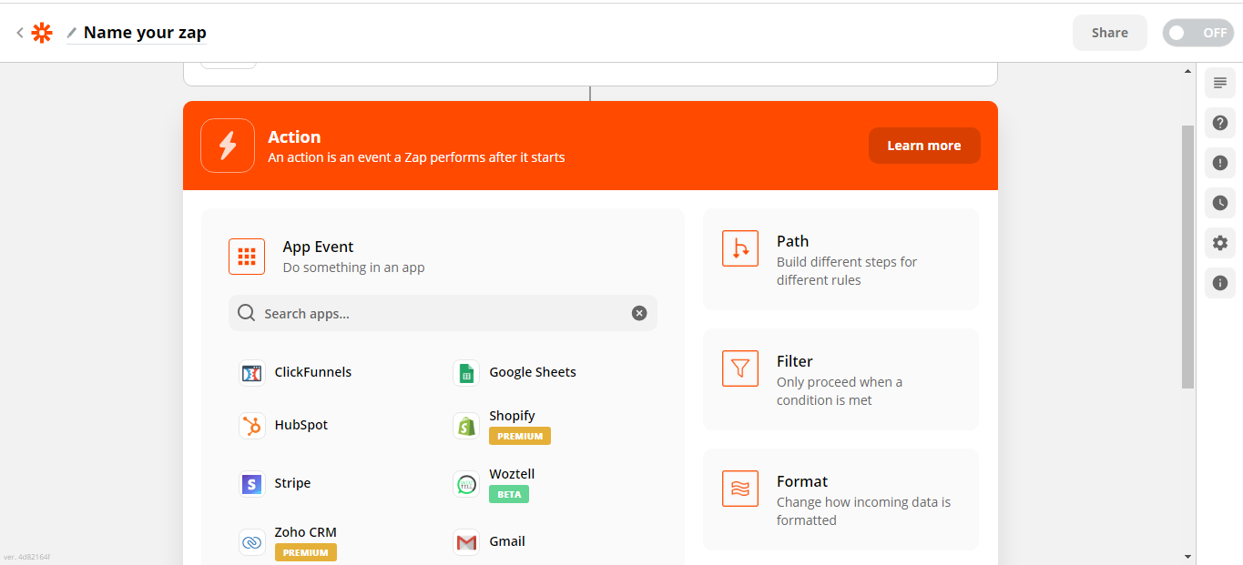Go back using the left chevron arrow

point(19,33)
